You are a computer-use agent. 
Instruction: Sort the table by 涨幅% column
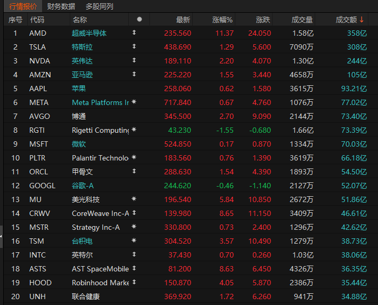[223, 20]
